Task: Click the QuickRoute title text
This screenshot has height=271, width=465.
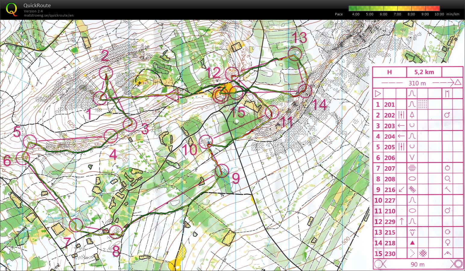Action: point(37,5)
